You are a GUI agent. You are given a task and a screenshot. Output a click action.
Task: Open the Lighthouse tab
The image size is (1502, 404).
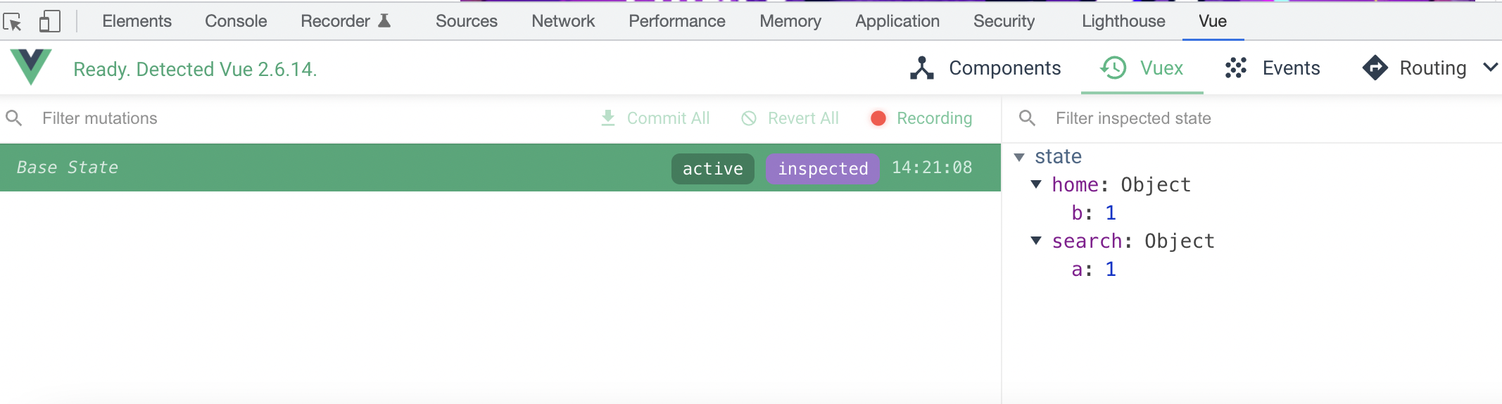point(1123,21)
